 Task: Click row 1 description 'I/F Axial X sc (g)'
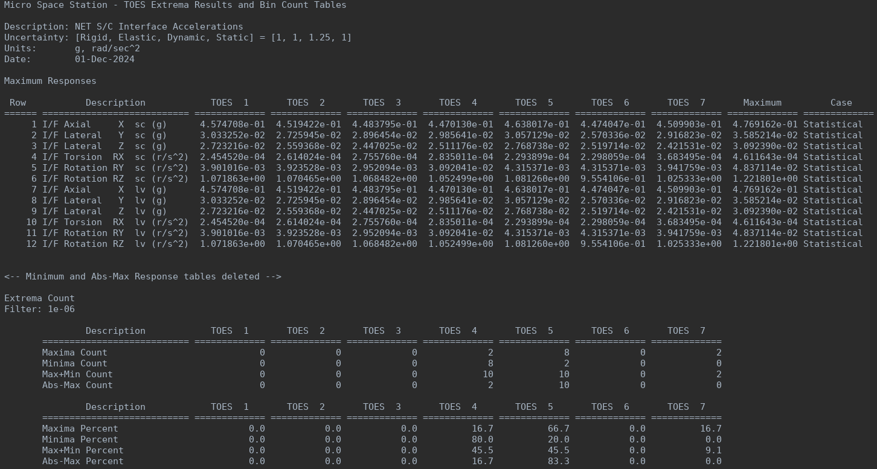[x=104, y=124]
